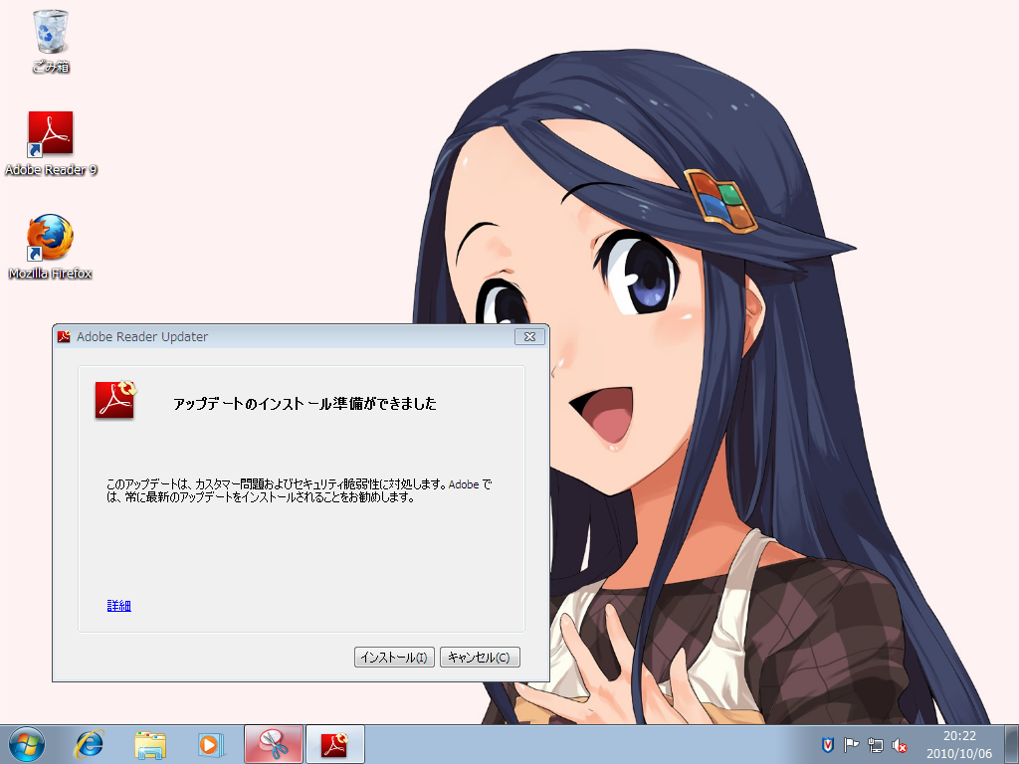Select the Recycle Bin desktop icon
The image size is (1019, 764).
tap(51, 41)
